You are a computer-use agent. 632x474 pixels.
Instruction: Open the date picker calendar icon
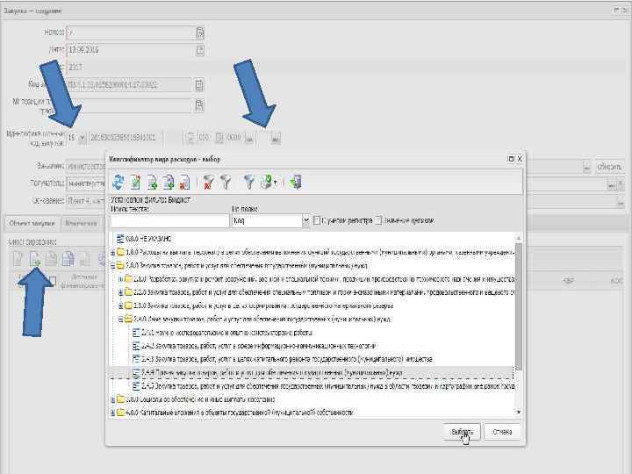click(x=200, y=50)
